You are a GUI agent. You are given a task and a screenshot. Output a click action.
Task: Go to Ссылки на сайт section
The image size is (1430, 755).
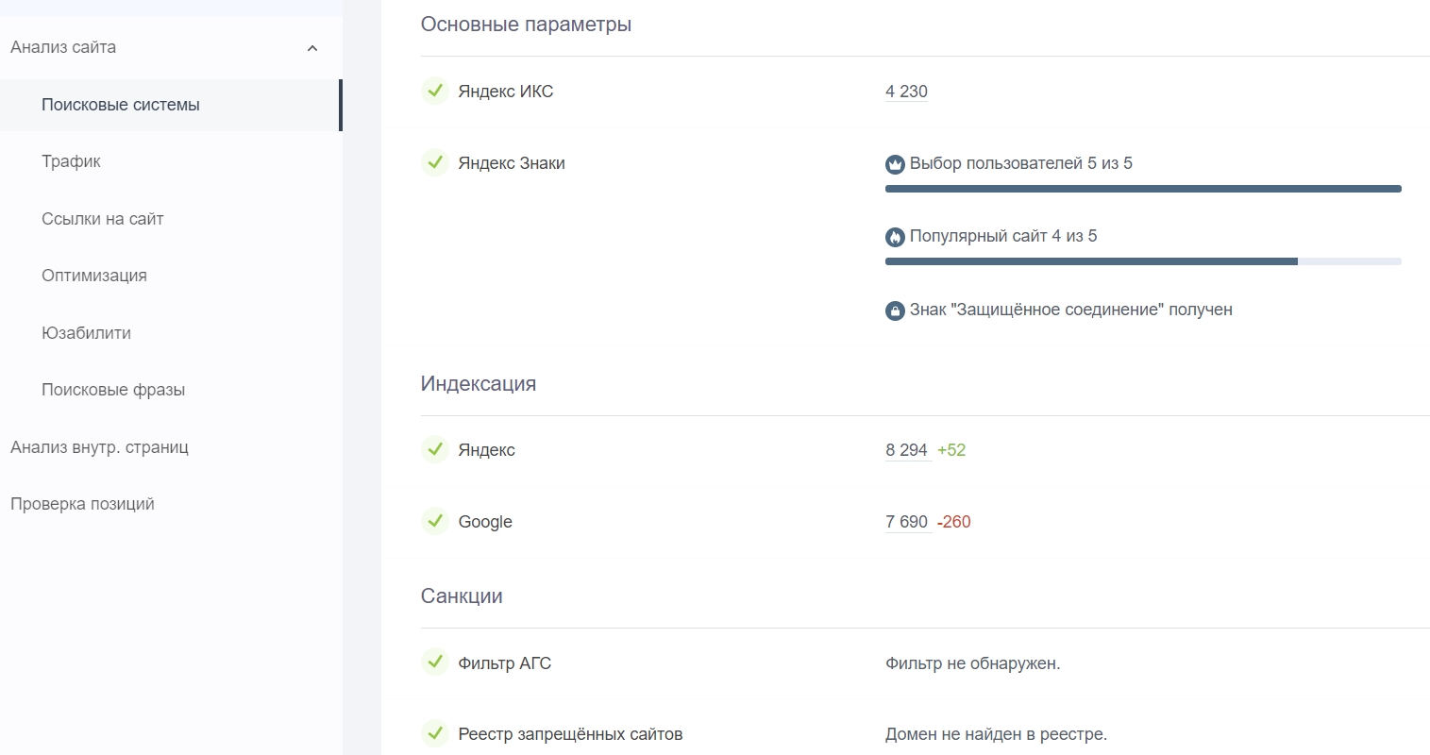point(103,219)
